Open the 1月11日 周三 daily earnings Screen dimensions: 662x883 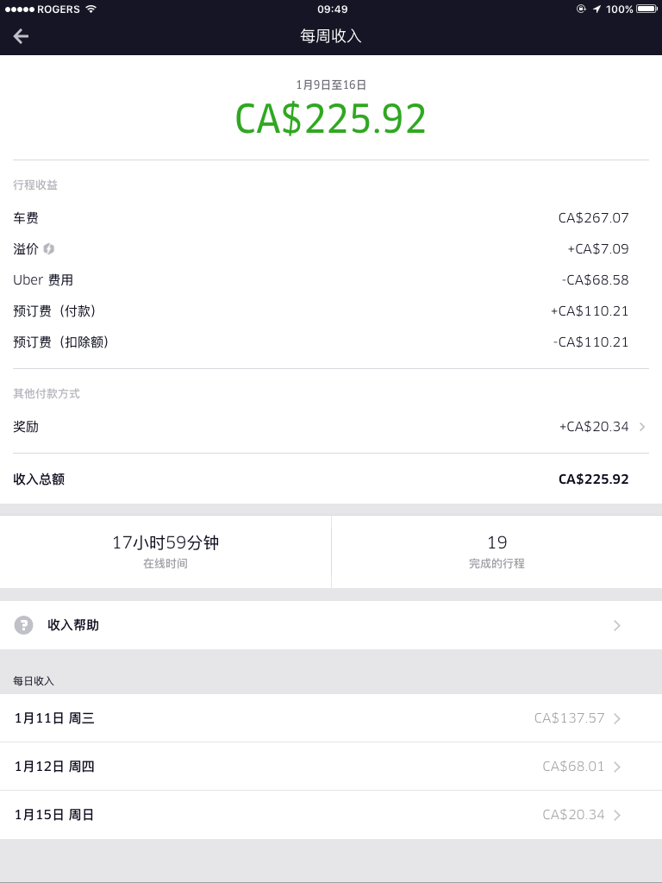click(331, 718)
